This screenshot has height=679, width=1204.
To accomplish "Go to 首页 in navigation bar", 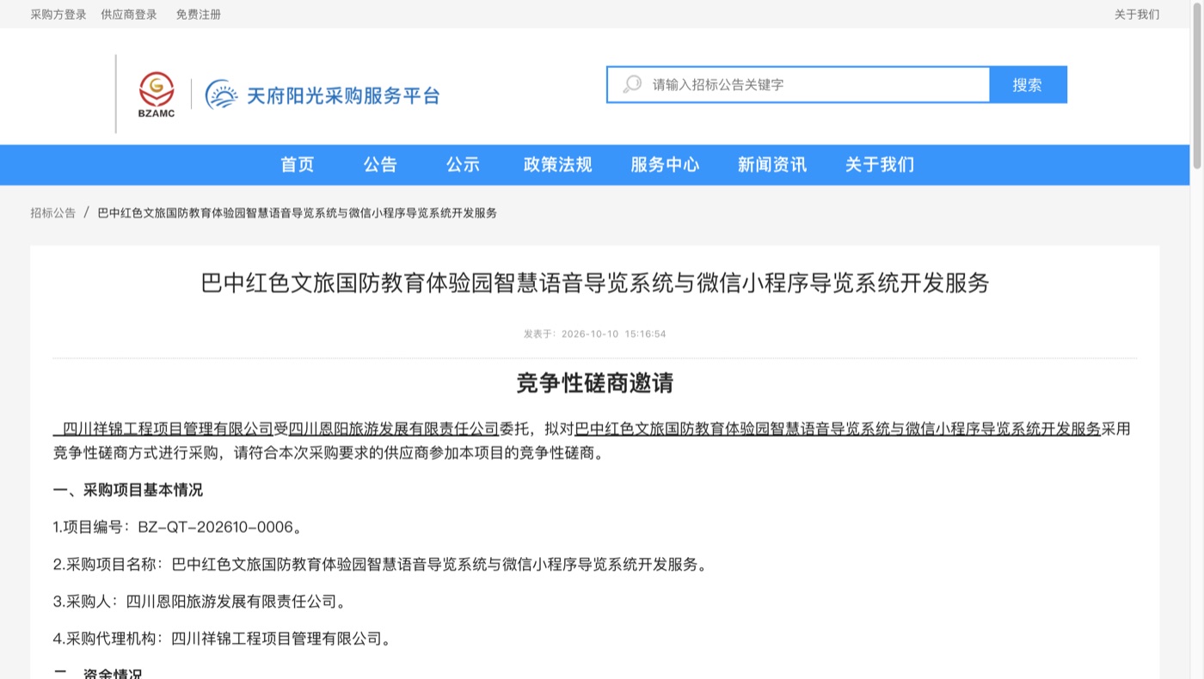I will coord(298,164).
